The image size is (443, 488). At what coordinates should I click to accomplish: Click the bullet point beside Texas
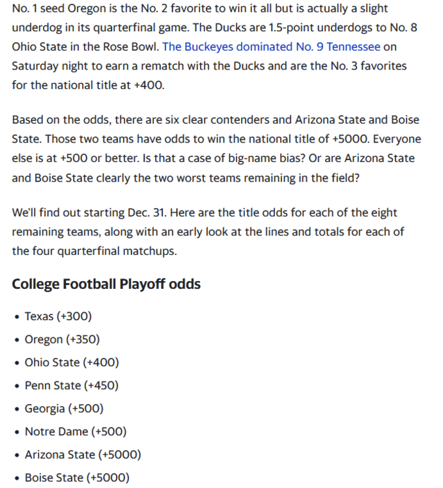(16, 317)
